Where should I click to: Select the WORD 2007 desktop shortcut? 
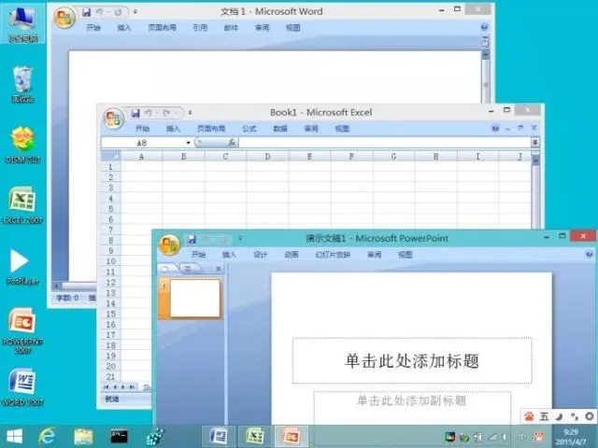(22, 387)
